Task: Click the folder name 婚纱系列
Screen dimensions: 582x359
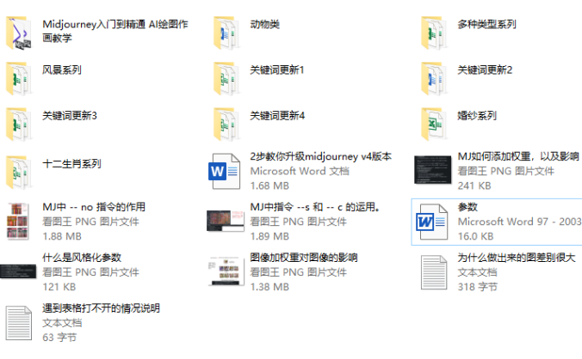Action: 477,116
